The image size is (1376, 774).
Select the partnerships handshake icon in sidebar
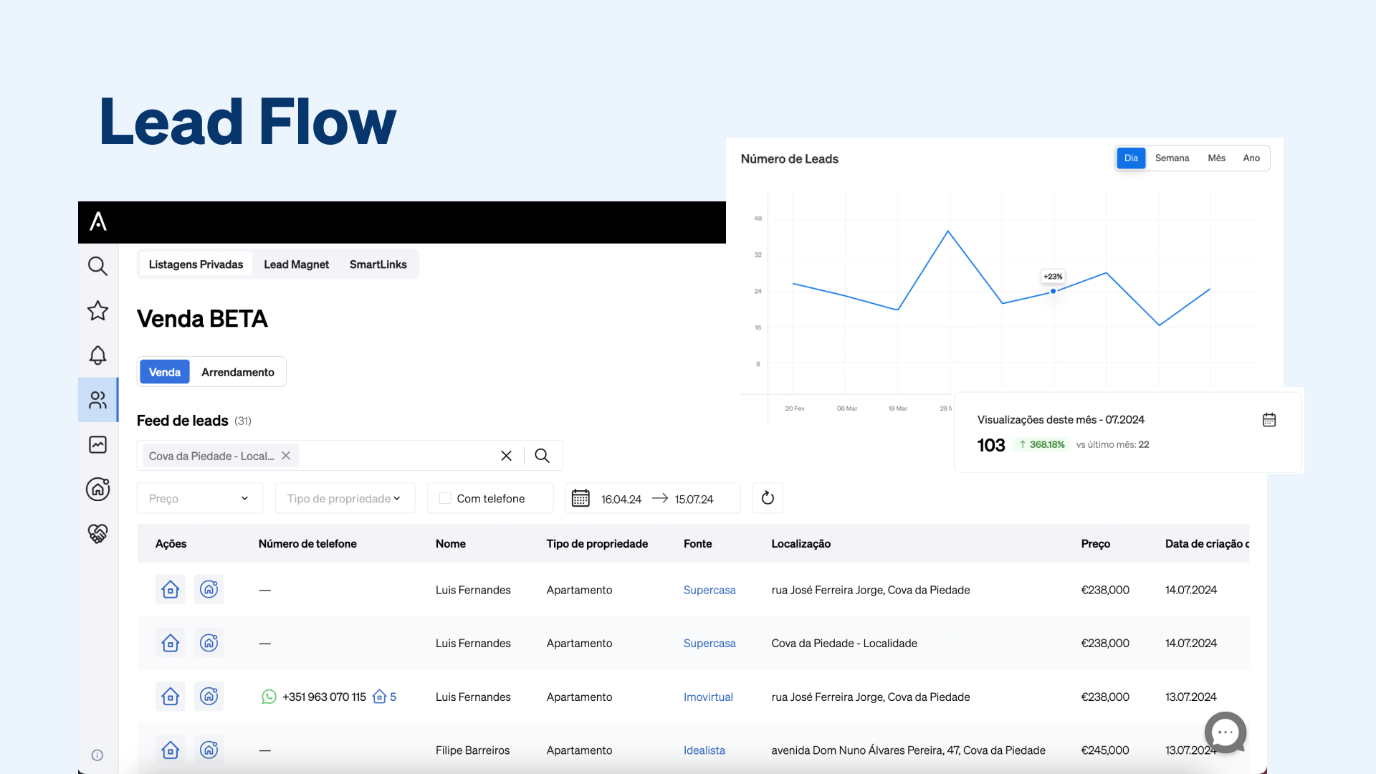(x=97, y=533)
